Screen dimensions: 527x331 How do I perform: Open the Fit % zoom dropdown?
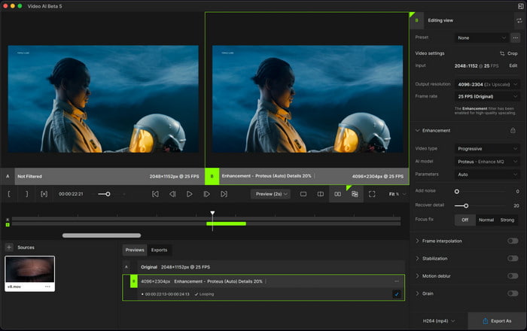click(398, 194)
